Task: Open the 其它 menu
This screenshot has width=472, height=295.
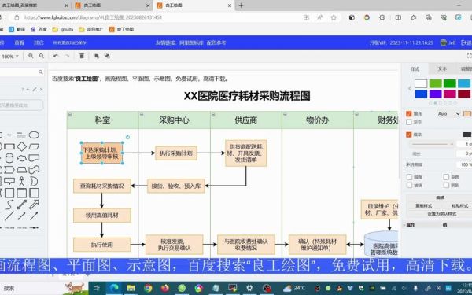Action: coord(39,42)
